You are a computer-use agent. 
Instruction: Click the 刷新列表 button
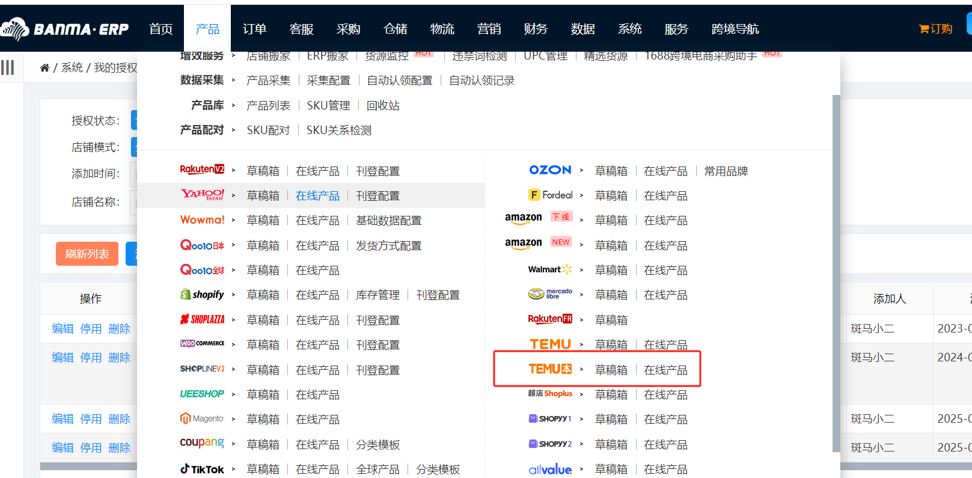[x=87, y=254]
